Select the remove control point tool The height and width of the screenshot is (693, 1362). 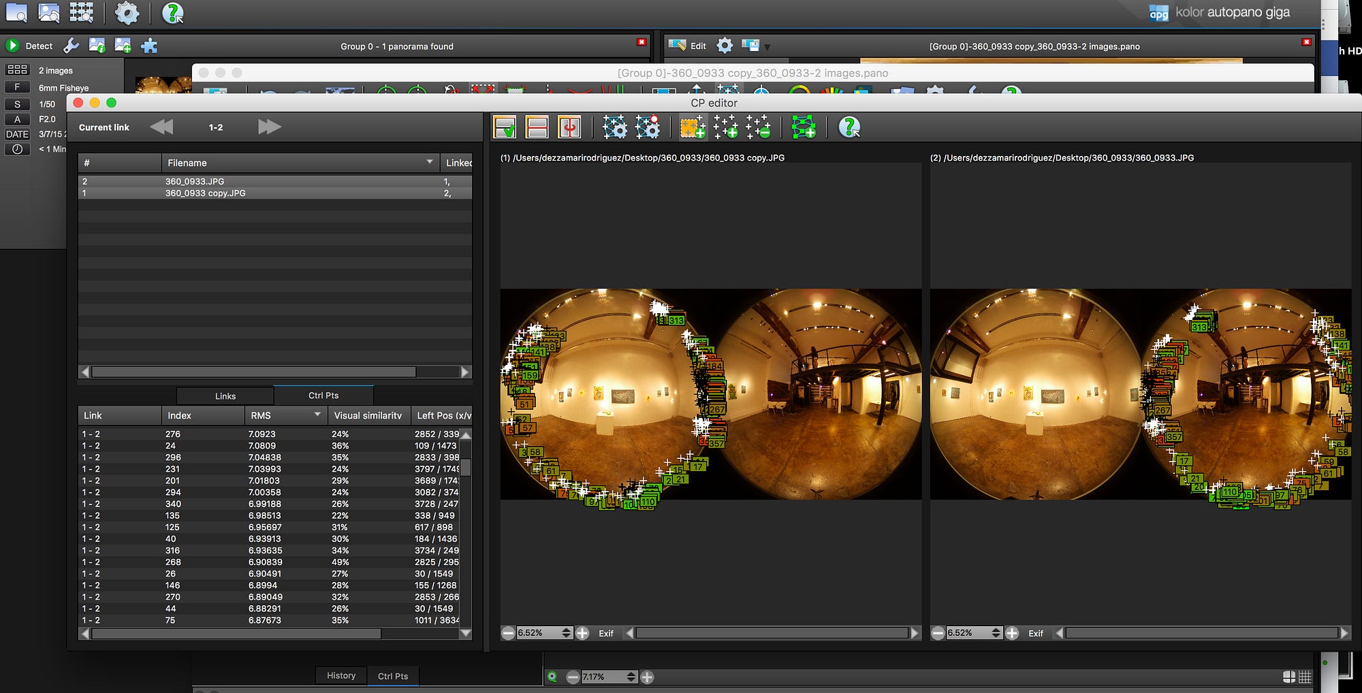[x=758, y=127]
